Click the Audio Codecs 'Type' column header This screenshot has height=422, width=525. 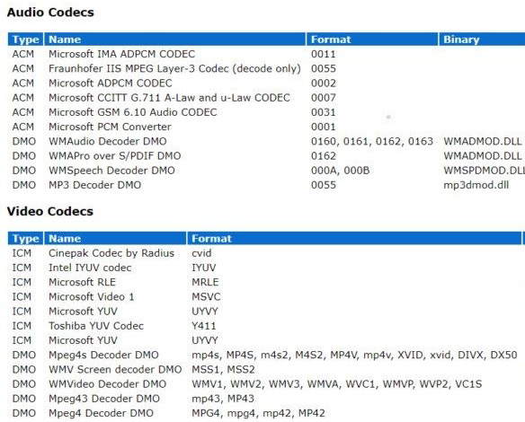click(x=25, y=40)
